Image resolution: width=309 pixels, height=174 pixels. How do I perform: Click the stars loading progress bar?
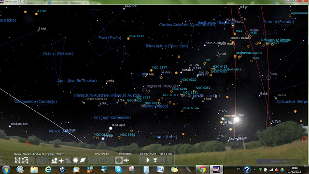pyautogui.click(x=279, y=161)
